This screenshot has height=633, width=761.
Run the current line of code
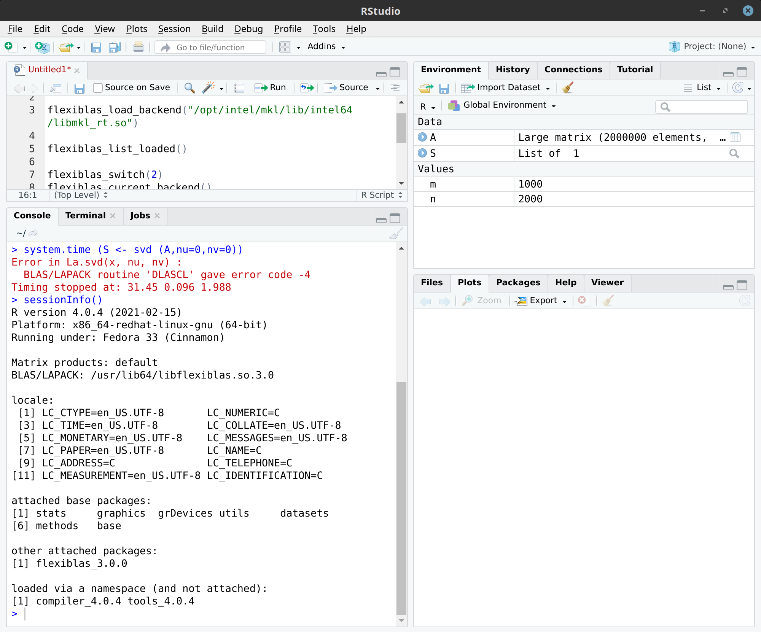point(270,87)
